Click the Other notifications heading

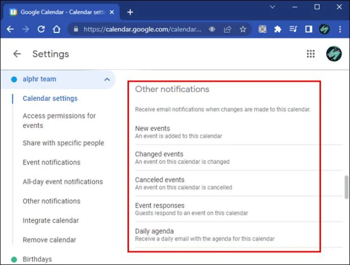click(172, 89)
